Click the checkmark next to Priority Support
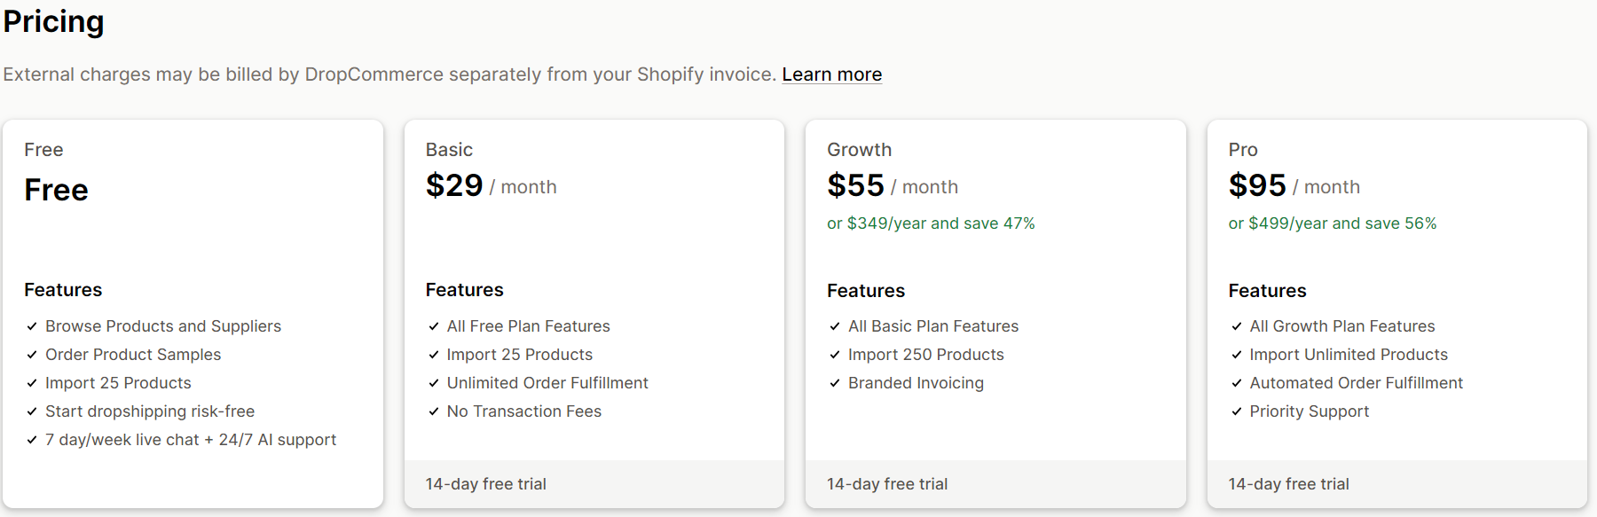Image resolution: width=1597 pixels, height=517 pixels. (x=1236, y=411)
